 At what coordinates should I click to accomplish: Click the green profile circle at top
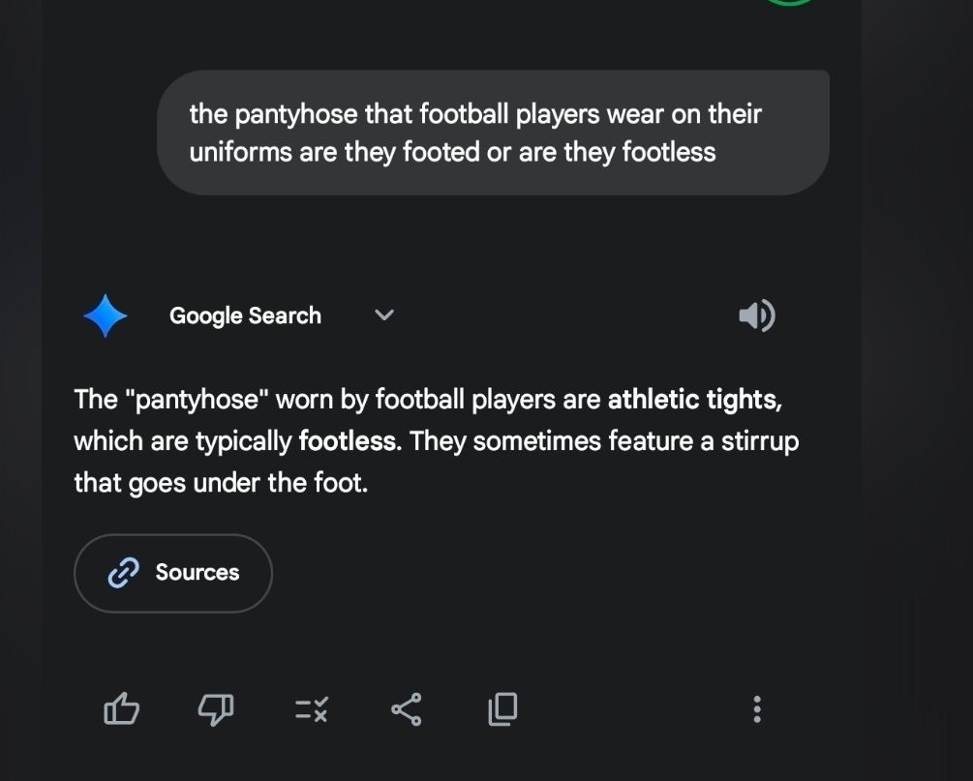(x=789, y=3)
